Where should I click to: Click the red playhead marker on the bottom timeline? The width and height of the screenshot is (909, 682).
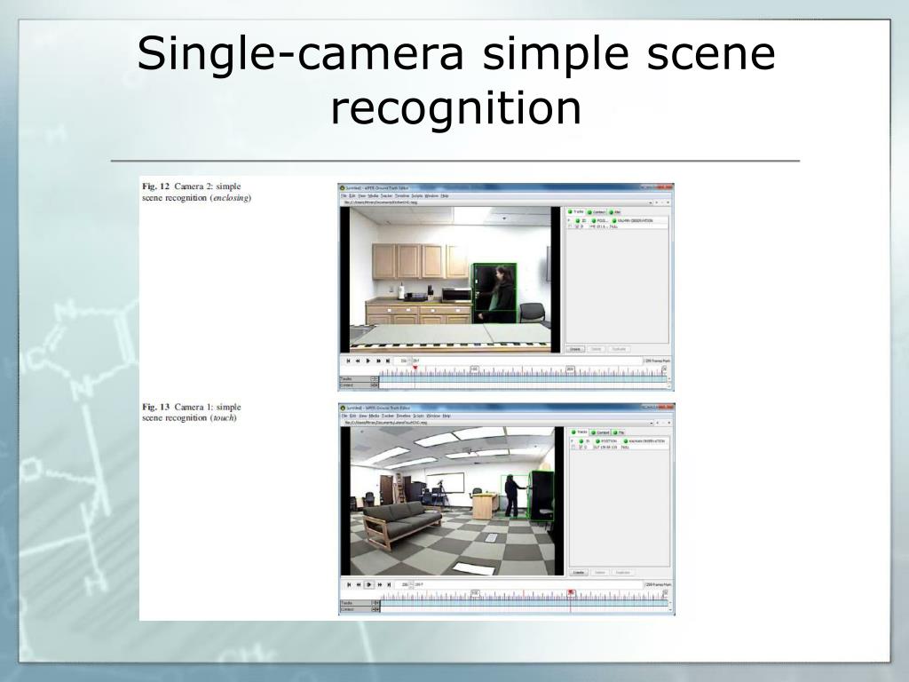point(571,592)
